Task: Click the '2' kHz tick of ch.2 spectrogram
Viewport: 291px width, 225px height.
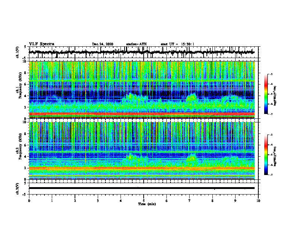Action: [26, 168]
